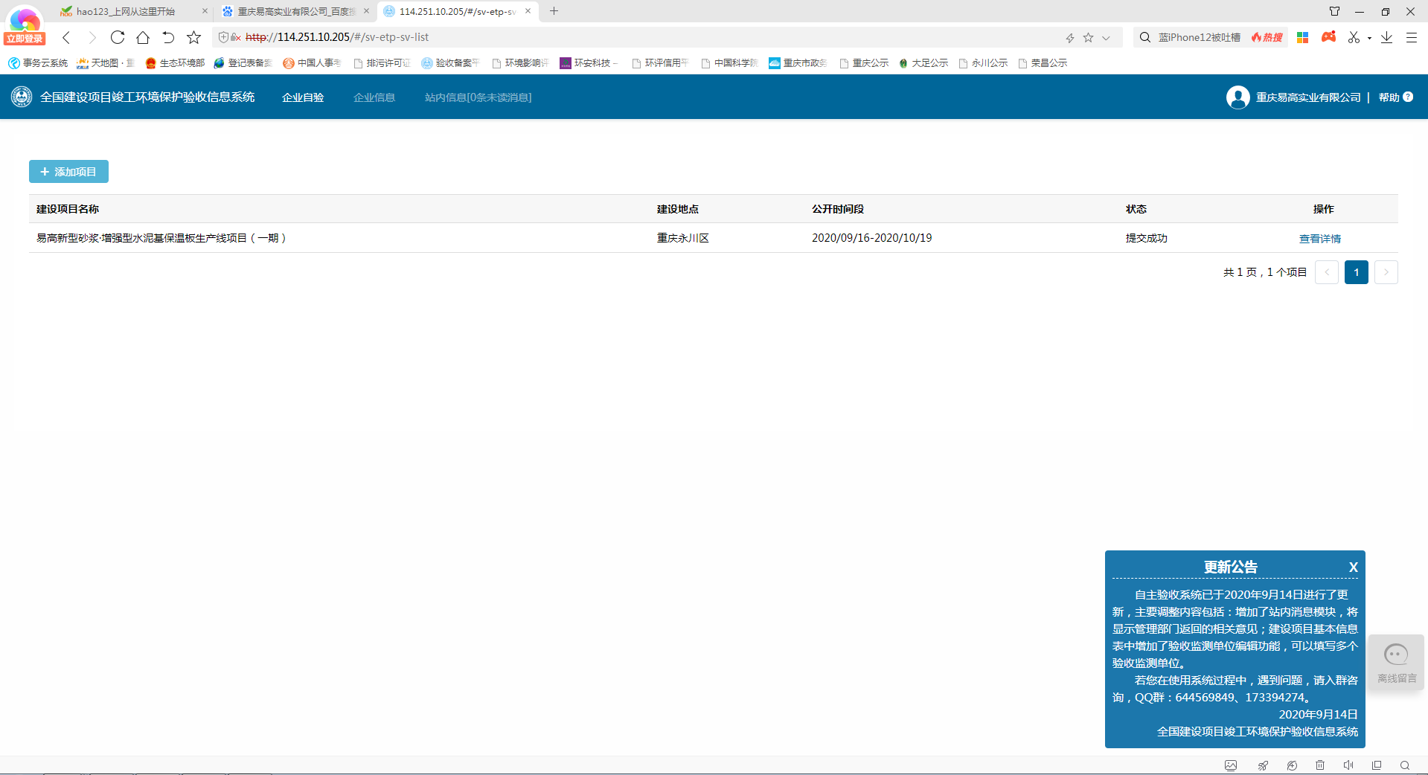1428x775 pixels.
Task: Close the hao123 tab
Action: click(205, 11)
